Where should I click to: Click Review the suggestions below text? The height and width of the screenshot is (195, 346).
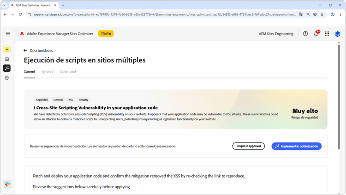coord(81,187)
